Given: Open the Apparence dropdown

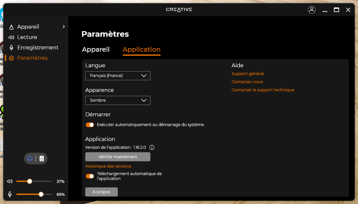Looking at the screenshot, I should [x=117, y=100].
